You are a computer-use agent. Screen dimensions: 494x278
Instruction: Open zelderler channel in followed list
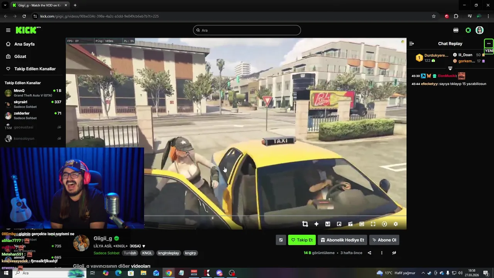tap(33, 115)
